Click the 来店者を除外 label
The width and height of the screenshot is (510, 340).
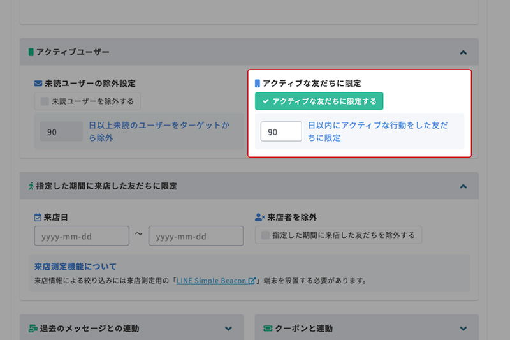click(x=292, y=218)
